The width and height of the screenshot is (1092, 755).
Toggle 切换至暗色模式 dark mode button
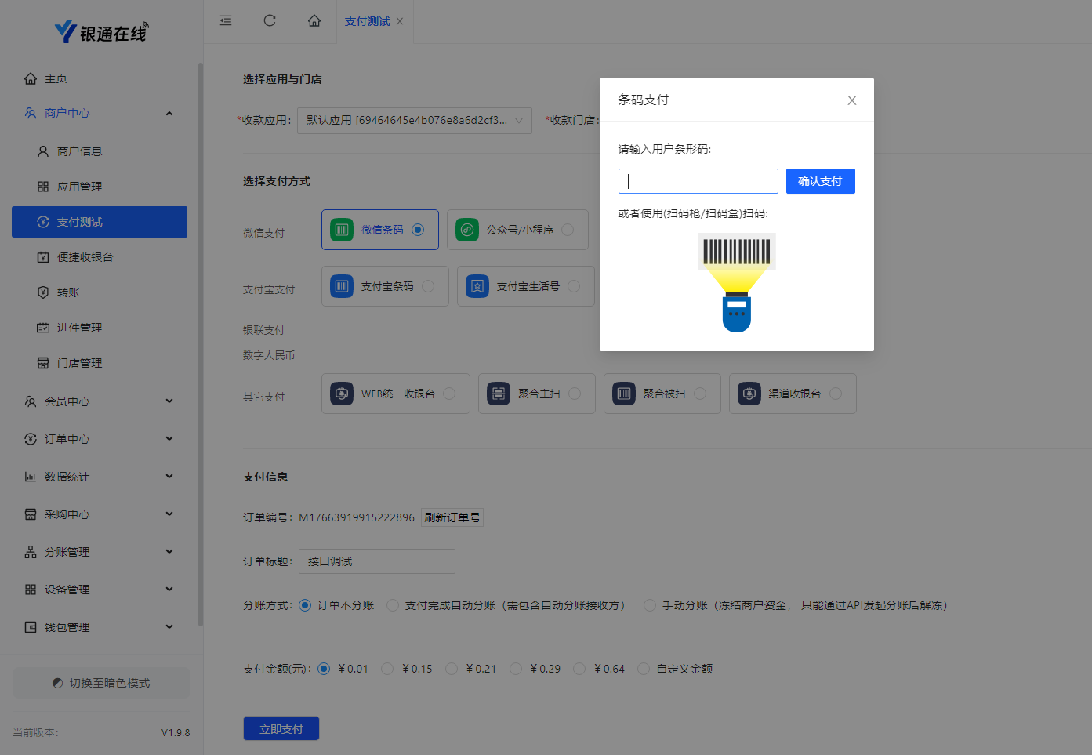click(101, 683)
